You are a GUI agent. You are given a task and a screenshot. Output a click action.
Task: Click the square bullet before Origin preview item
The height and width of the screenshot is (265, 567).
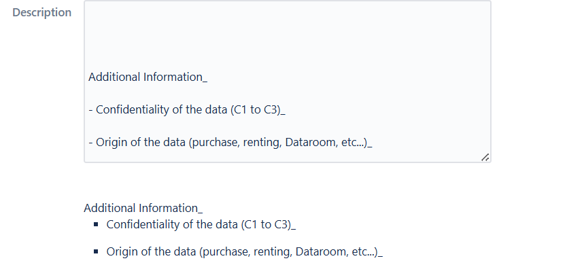pyautogui.click(x=96, y=251)
